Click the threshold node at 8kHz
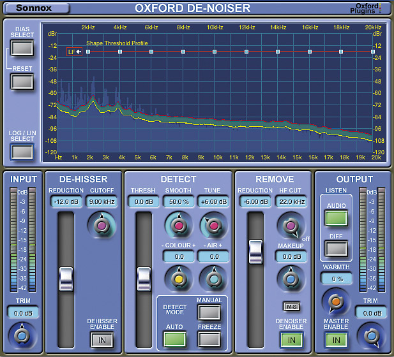The image size is (394, 357). click(x=183, y=52)
